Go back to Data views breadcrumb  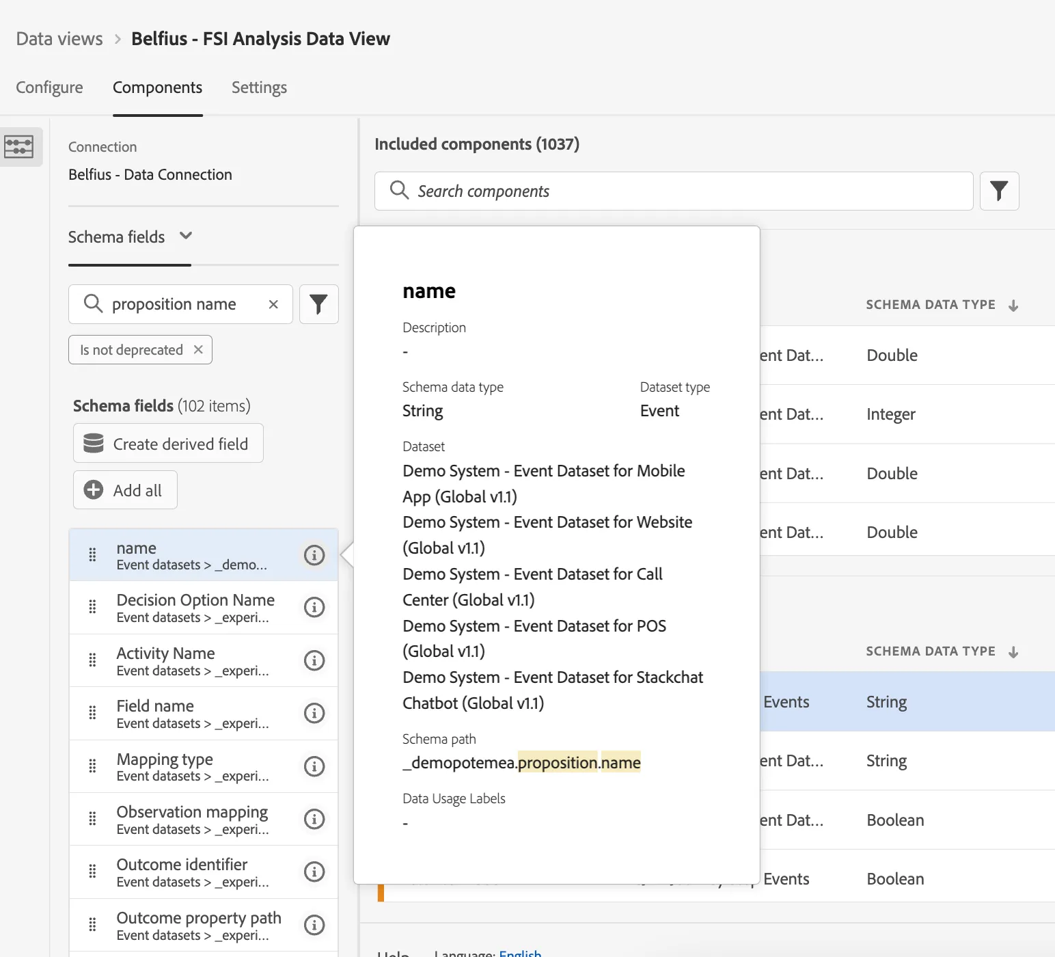(59, 38)
